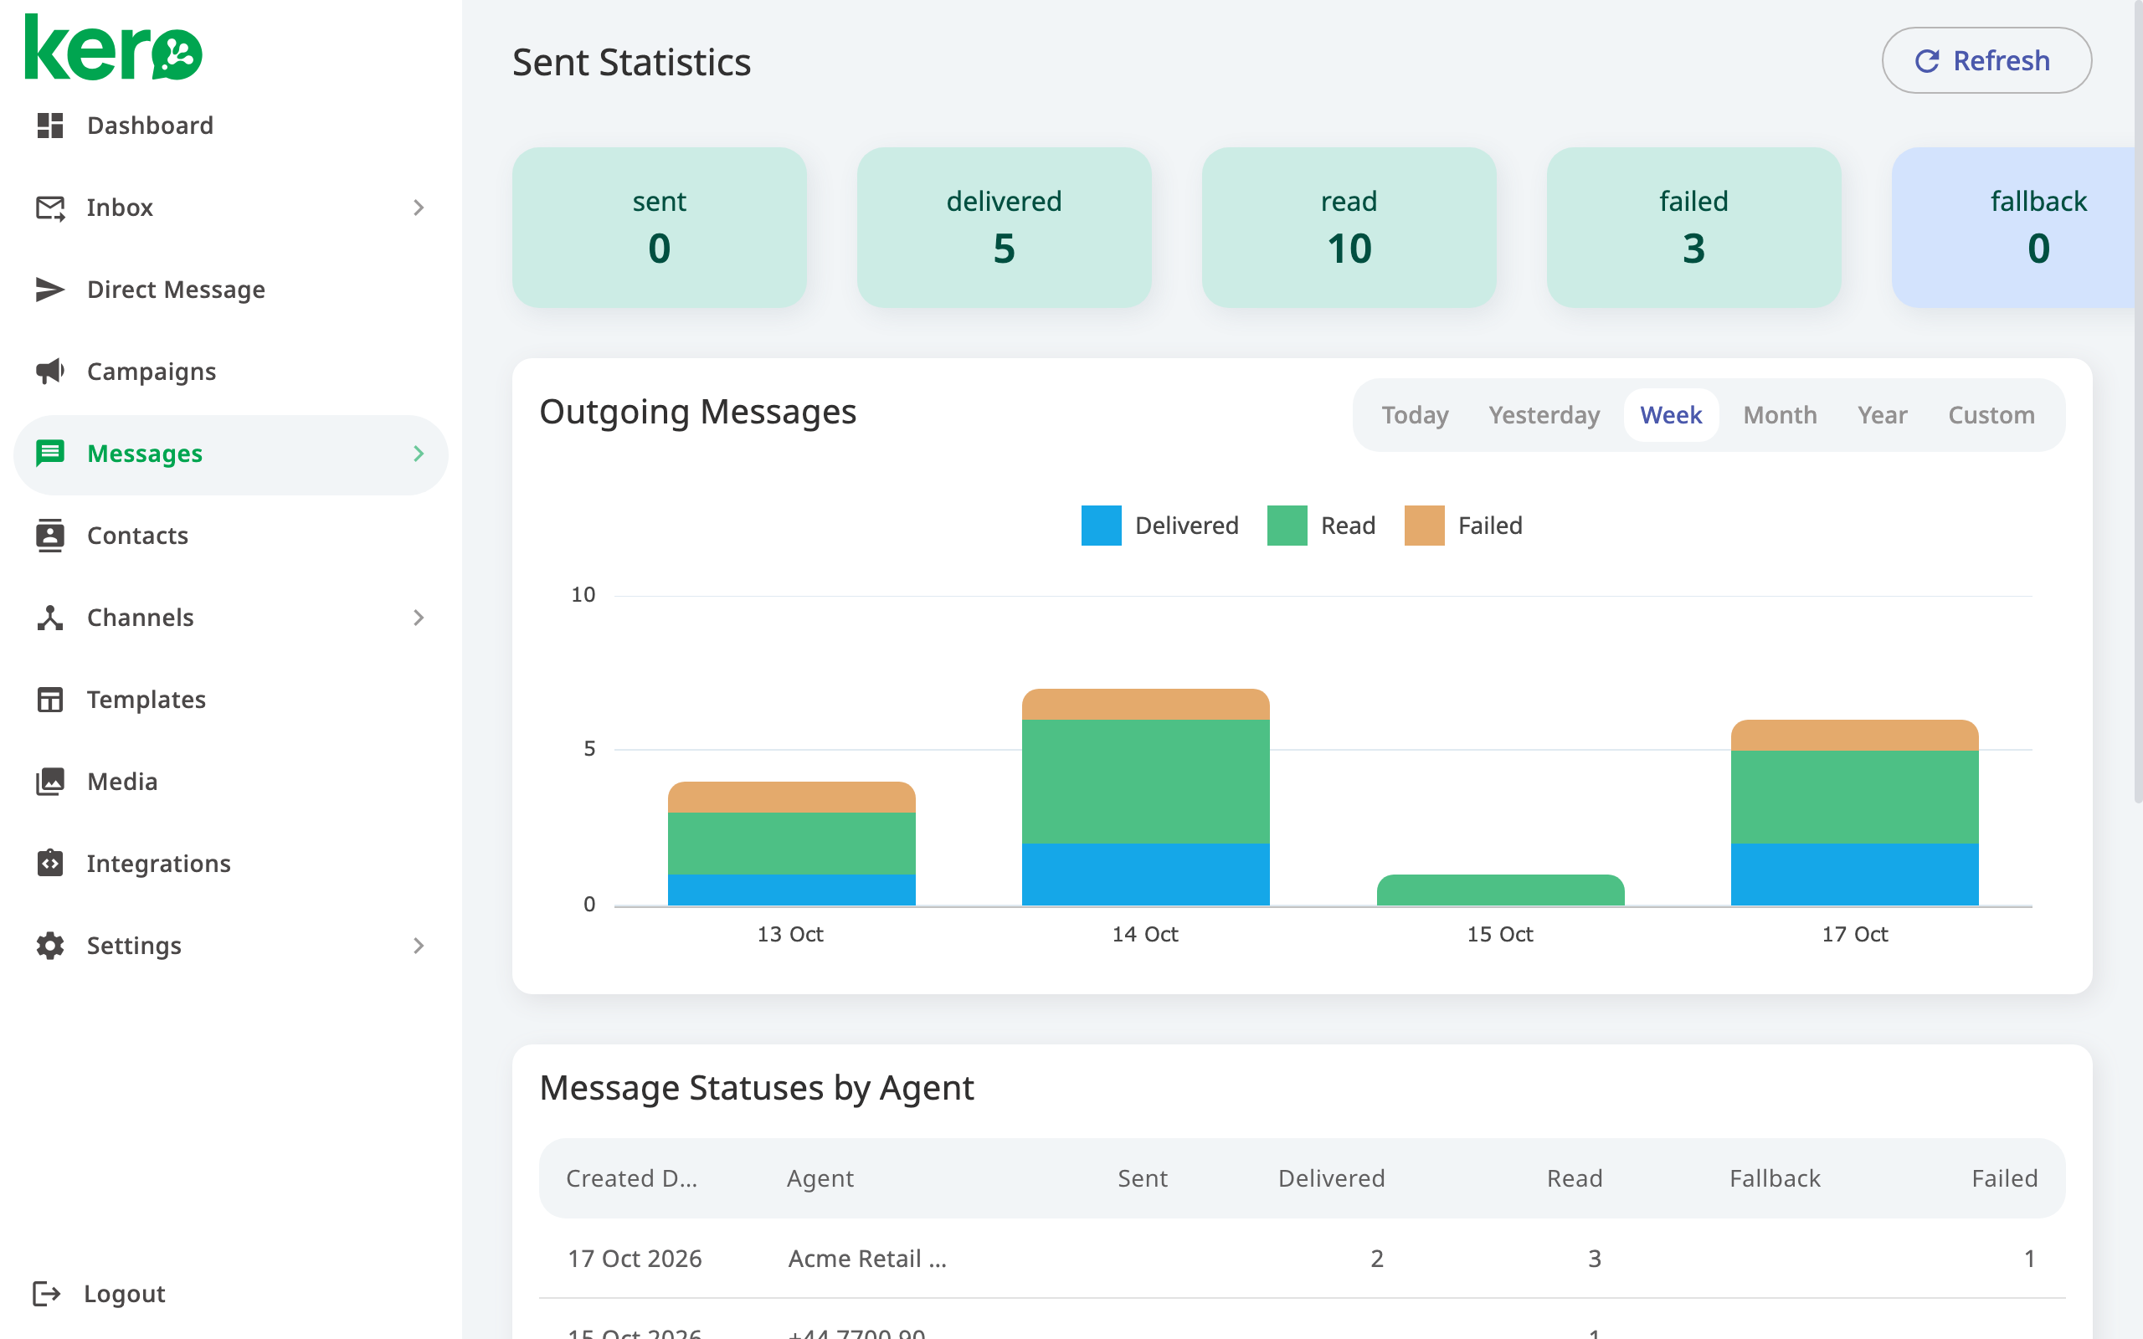Expand the Inbox submenu chevron
Image resolution: width=2143 pixels, height=1339 pixels.
(x=419, y=208)
